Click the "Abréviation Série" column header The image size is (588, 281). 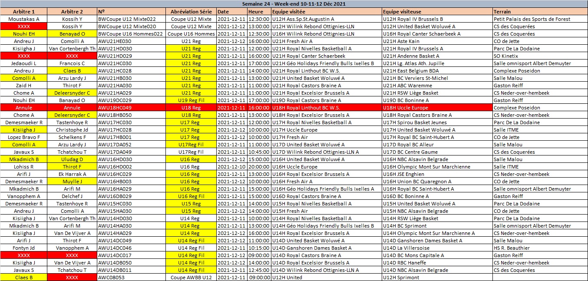click(x=191, y=12)
